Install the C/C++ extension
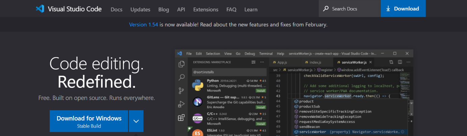Screen dimensions: 467x136 (260, 124)
